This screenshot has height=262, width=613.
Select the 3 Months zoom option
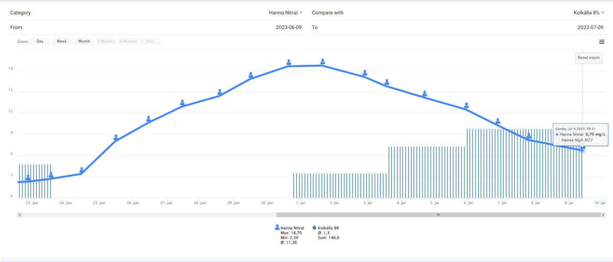(106, 41)
